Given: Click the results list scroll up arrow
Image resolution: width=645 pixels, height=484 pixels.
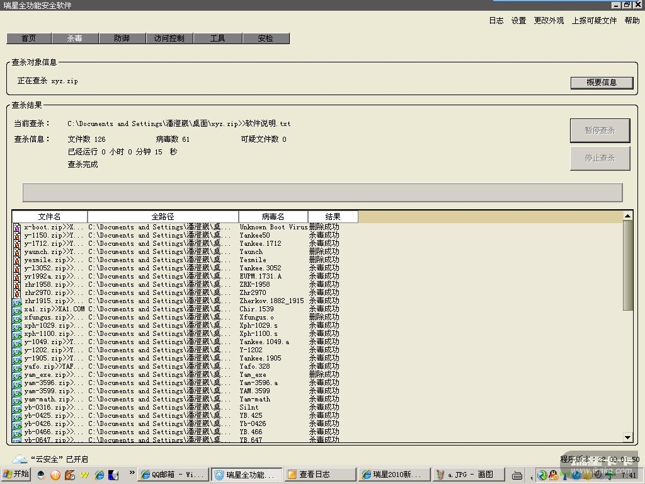Looking at the screenshot, I should 628,216.
